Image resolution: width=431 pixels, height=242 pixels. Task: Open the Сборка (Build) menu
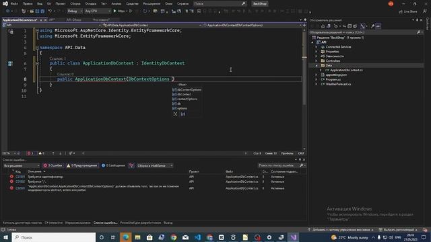click(x=75, y=3)
